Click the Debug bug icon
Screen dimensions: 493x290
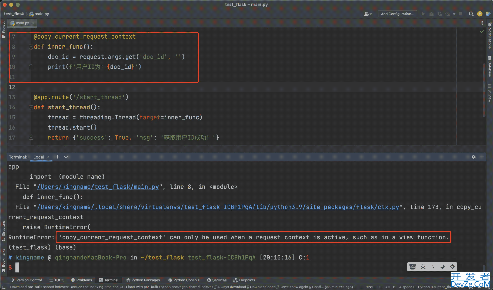(x=431, y=14)
